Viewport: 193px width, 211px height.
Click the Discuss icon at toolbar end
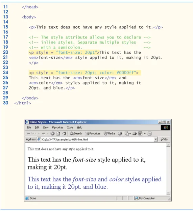pos(149,133)
